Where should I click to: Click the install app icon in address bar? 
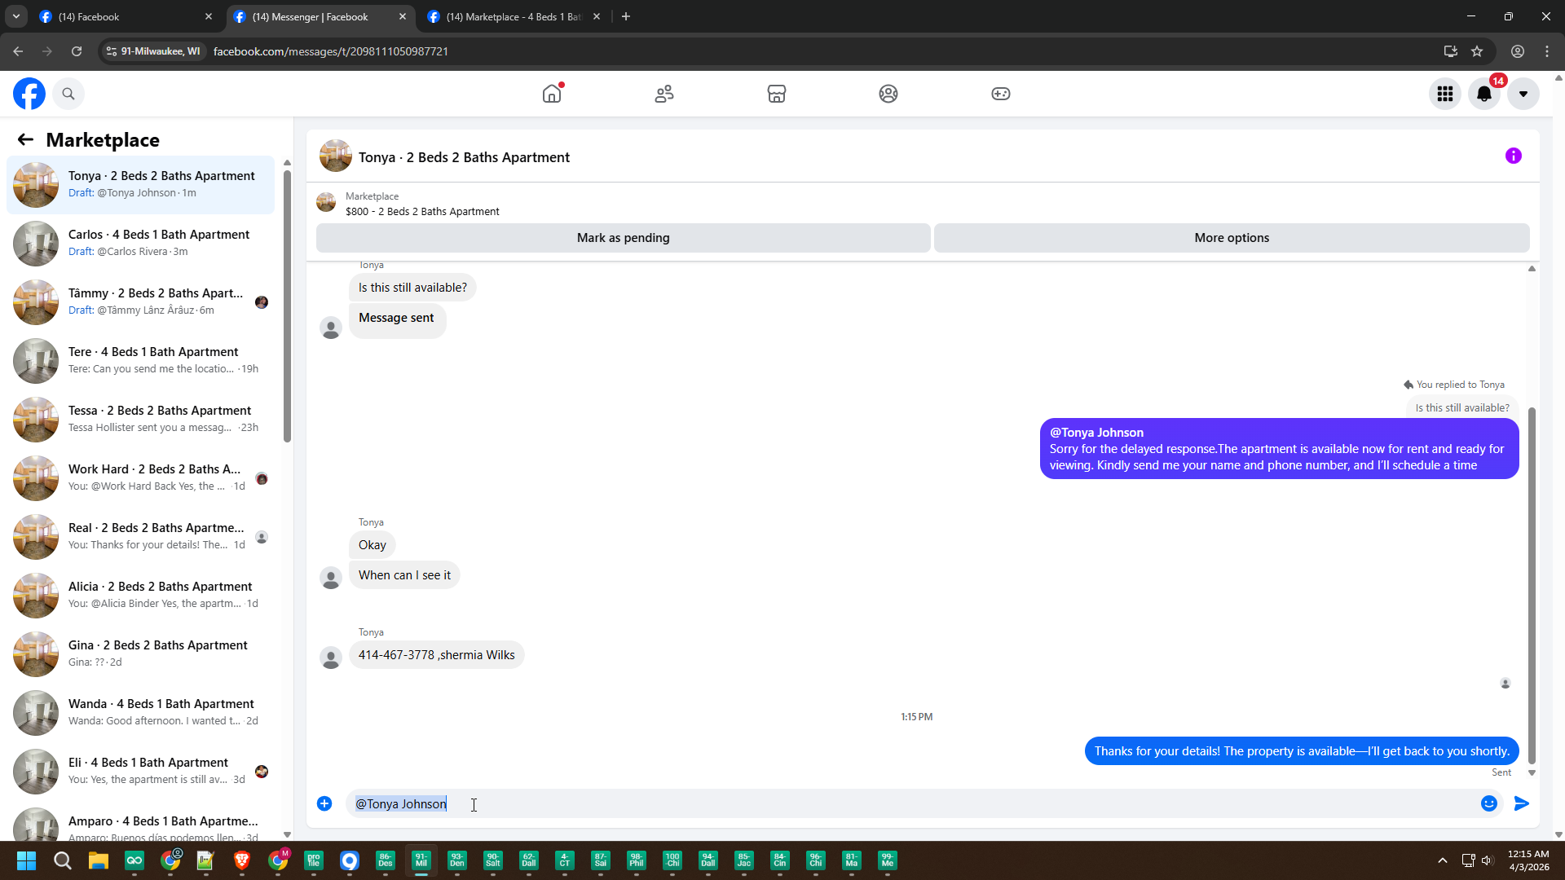1451,51
